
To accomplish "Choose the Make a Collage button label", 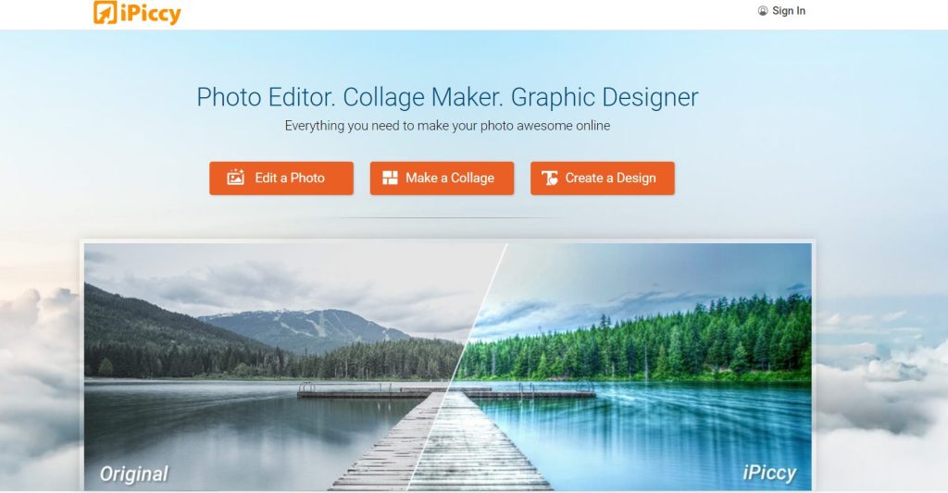I will (x=450, y=178).
